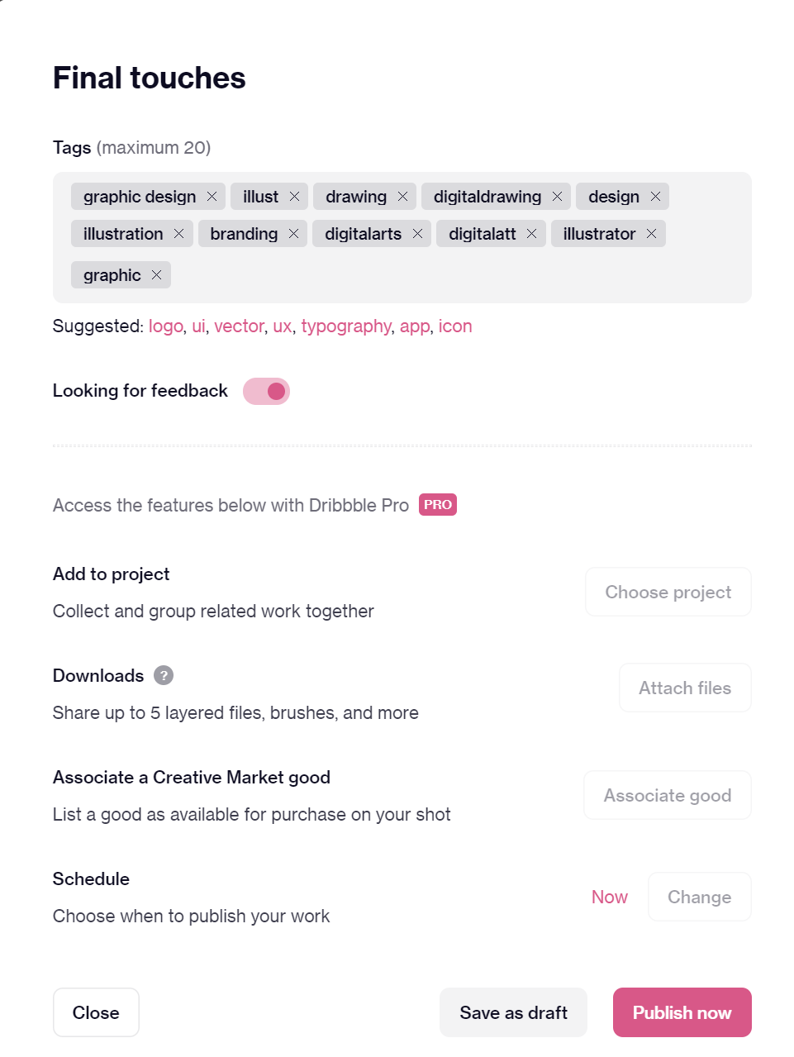
Task: Click the Attach files button
Action: click(685, 688)
